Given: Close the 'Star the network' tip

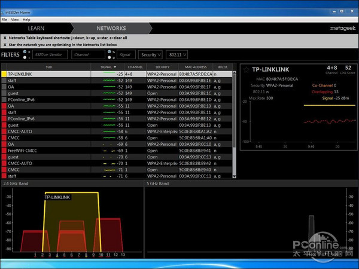Looking at the screenshot, I should click(5, 44).
